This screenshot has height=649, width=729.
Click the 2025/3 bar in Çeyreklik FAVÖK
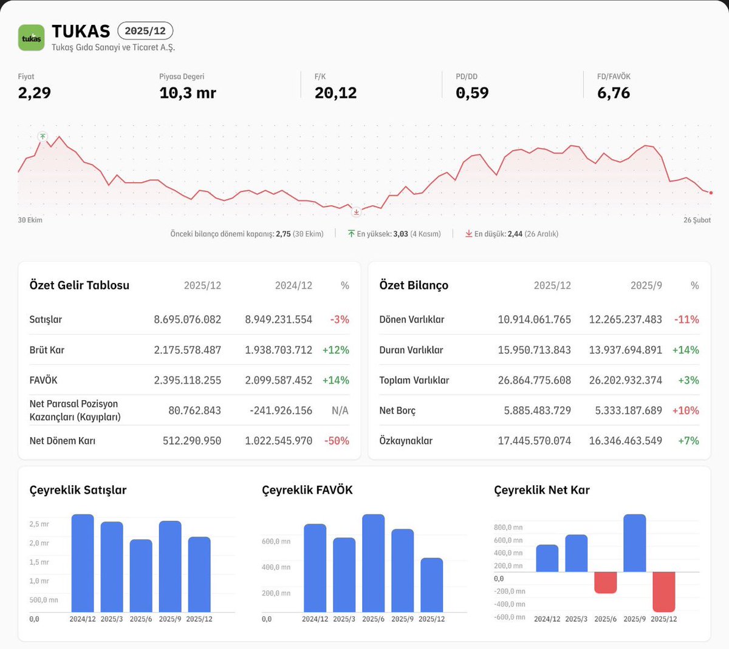tap(344, 575)
